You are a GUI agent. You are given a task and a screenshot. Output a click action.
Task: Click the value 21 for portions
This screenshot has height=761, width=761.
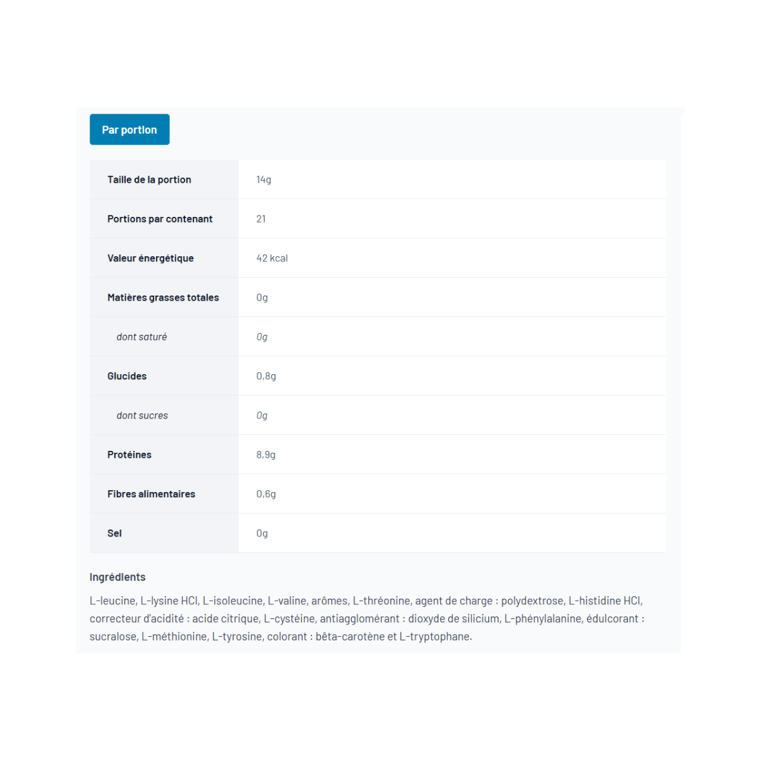tap(261, 219)
